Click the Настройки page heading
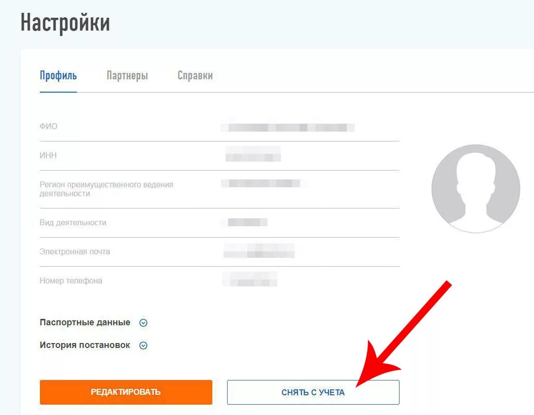The image size is (534, 415). click(x=65, y=23)
